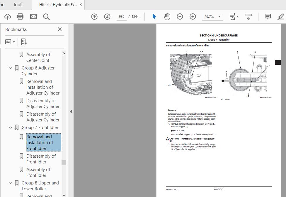Collapse Group 6 Adjuster Cylinder
Viewport: 286px width, 197px height.
pos(11,68)
